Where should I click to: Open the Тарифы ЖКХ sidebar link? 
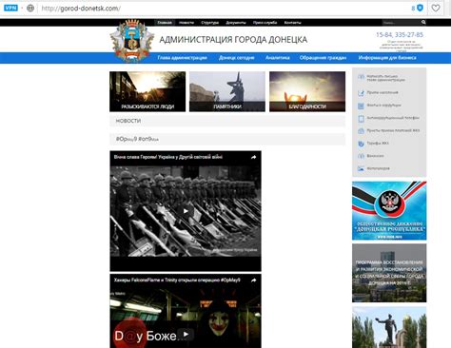coord(378,144)
